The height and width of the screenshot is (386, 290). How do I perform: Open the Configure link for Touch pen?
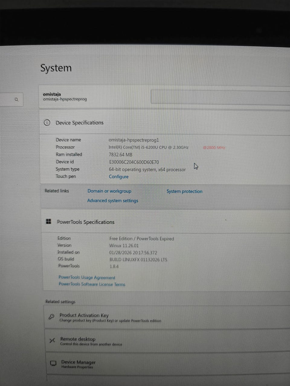pyautogui.click(x=119, y=177)
